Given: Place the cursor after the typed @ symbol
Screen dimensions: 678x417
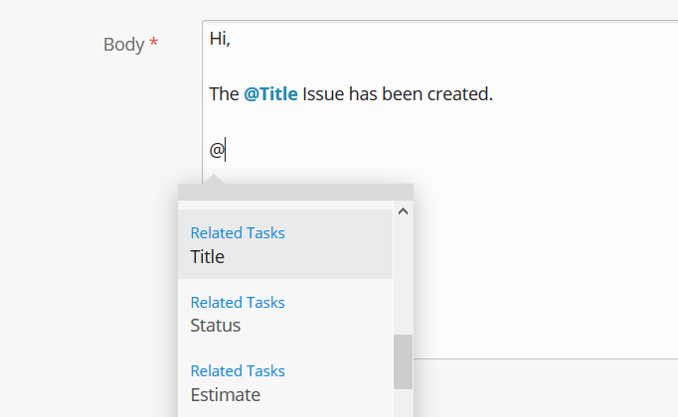Looking at the screenshot, I should (226, 151).
